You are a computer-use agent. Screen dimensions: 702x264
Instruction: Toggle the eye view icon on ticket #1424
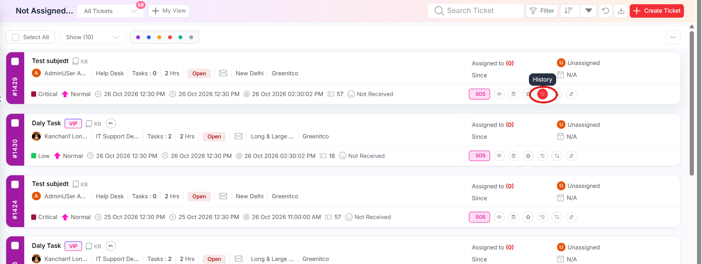pos(499,217)
